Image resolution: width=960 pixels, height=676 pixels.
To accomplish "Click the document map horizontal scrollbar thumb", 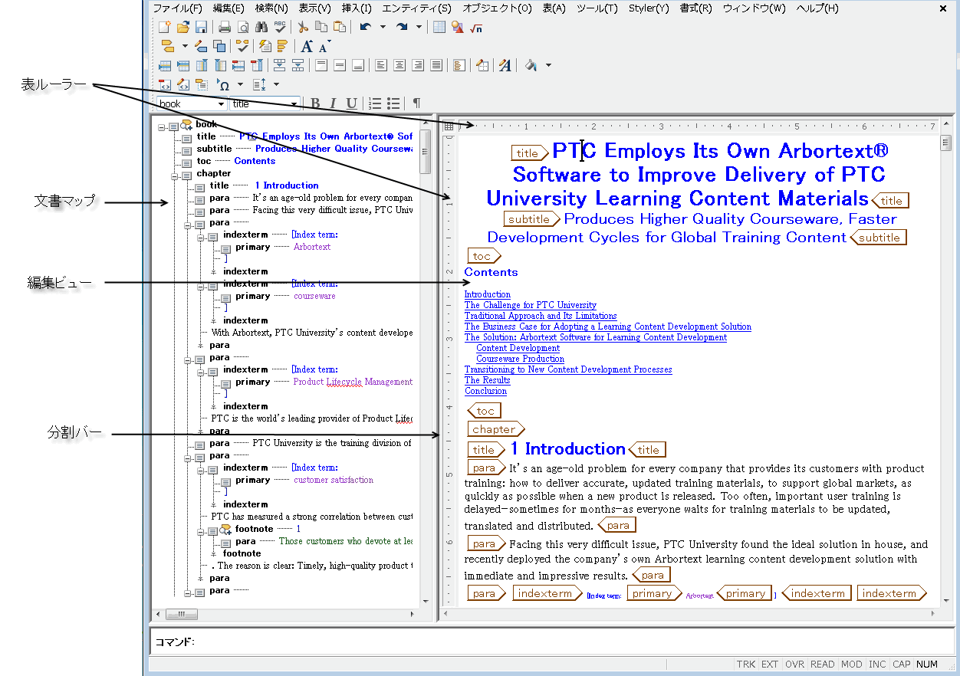I will pos(182,614).
